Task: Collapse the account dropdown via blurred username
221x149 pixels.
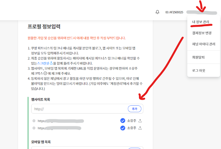Action: pyautogui.click(x=201, y=12)
